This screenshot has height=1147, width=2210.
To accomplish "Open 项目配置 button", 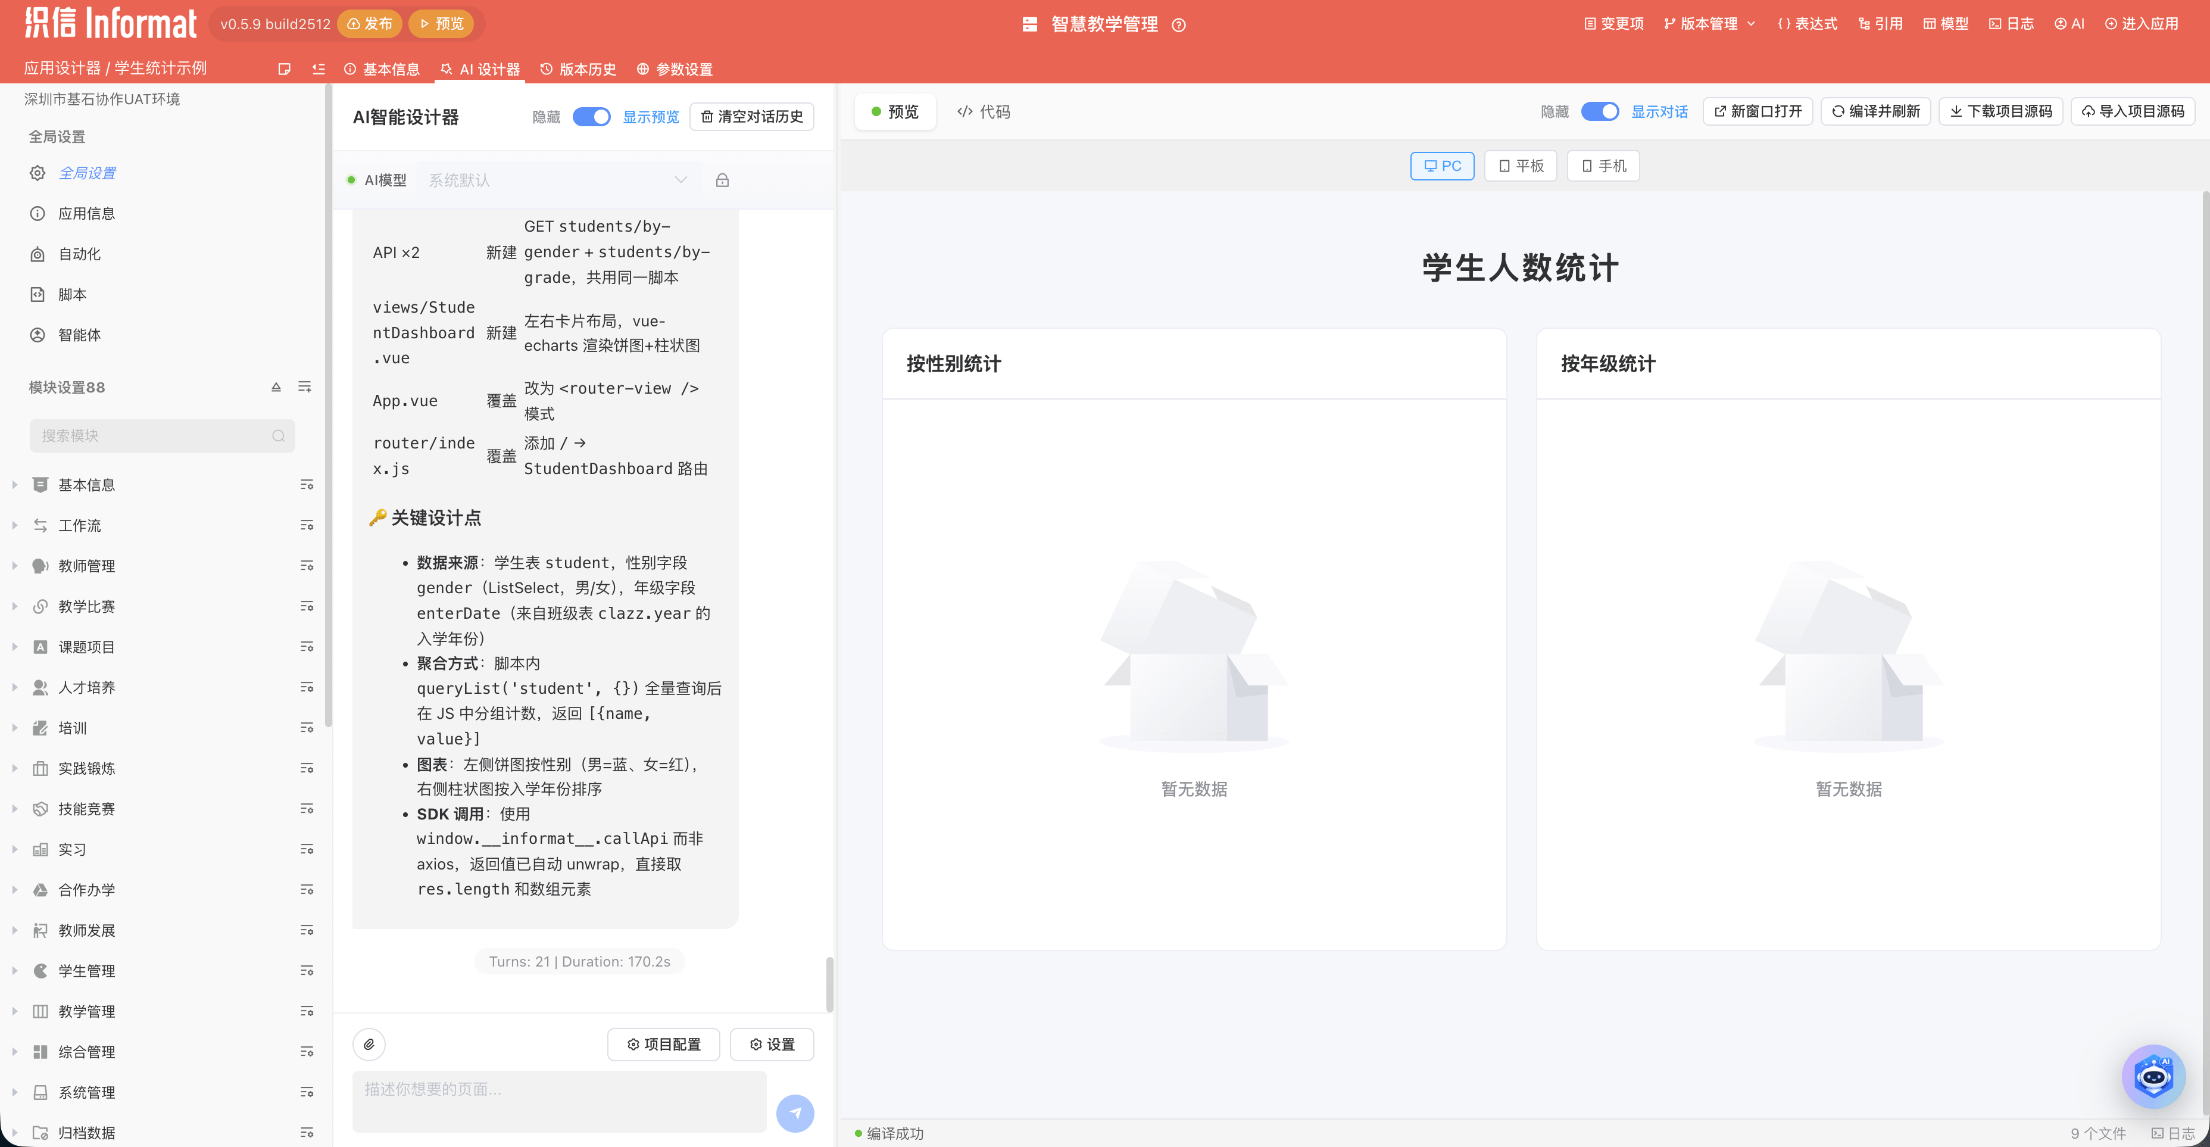I will (x=664, y=1044).
